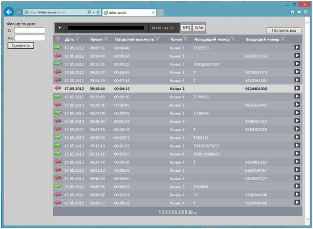Open Favorites star icon

299,12
